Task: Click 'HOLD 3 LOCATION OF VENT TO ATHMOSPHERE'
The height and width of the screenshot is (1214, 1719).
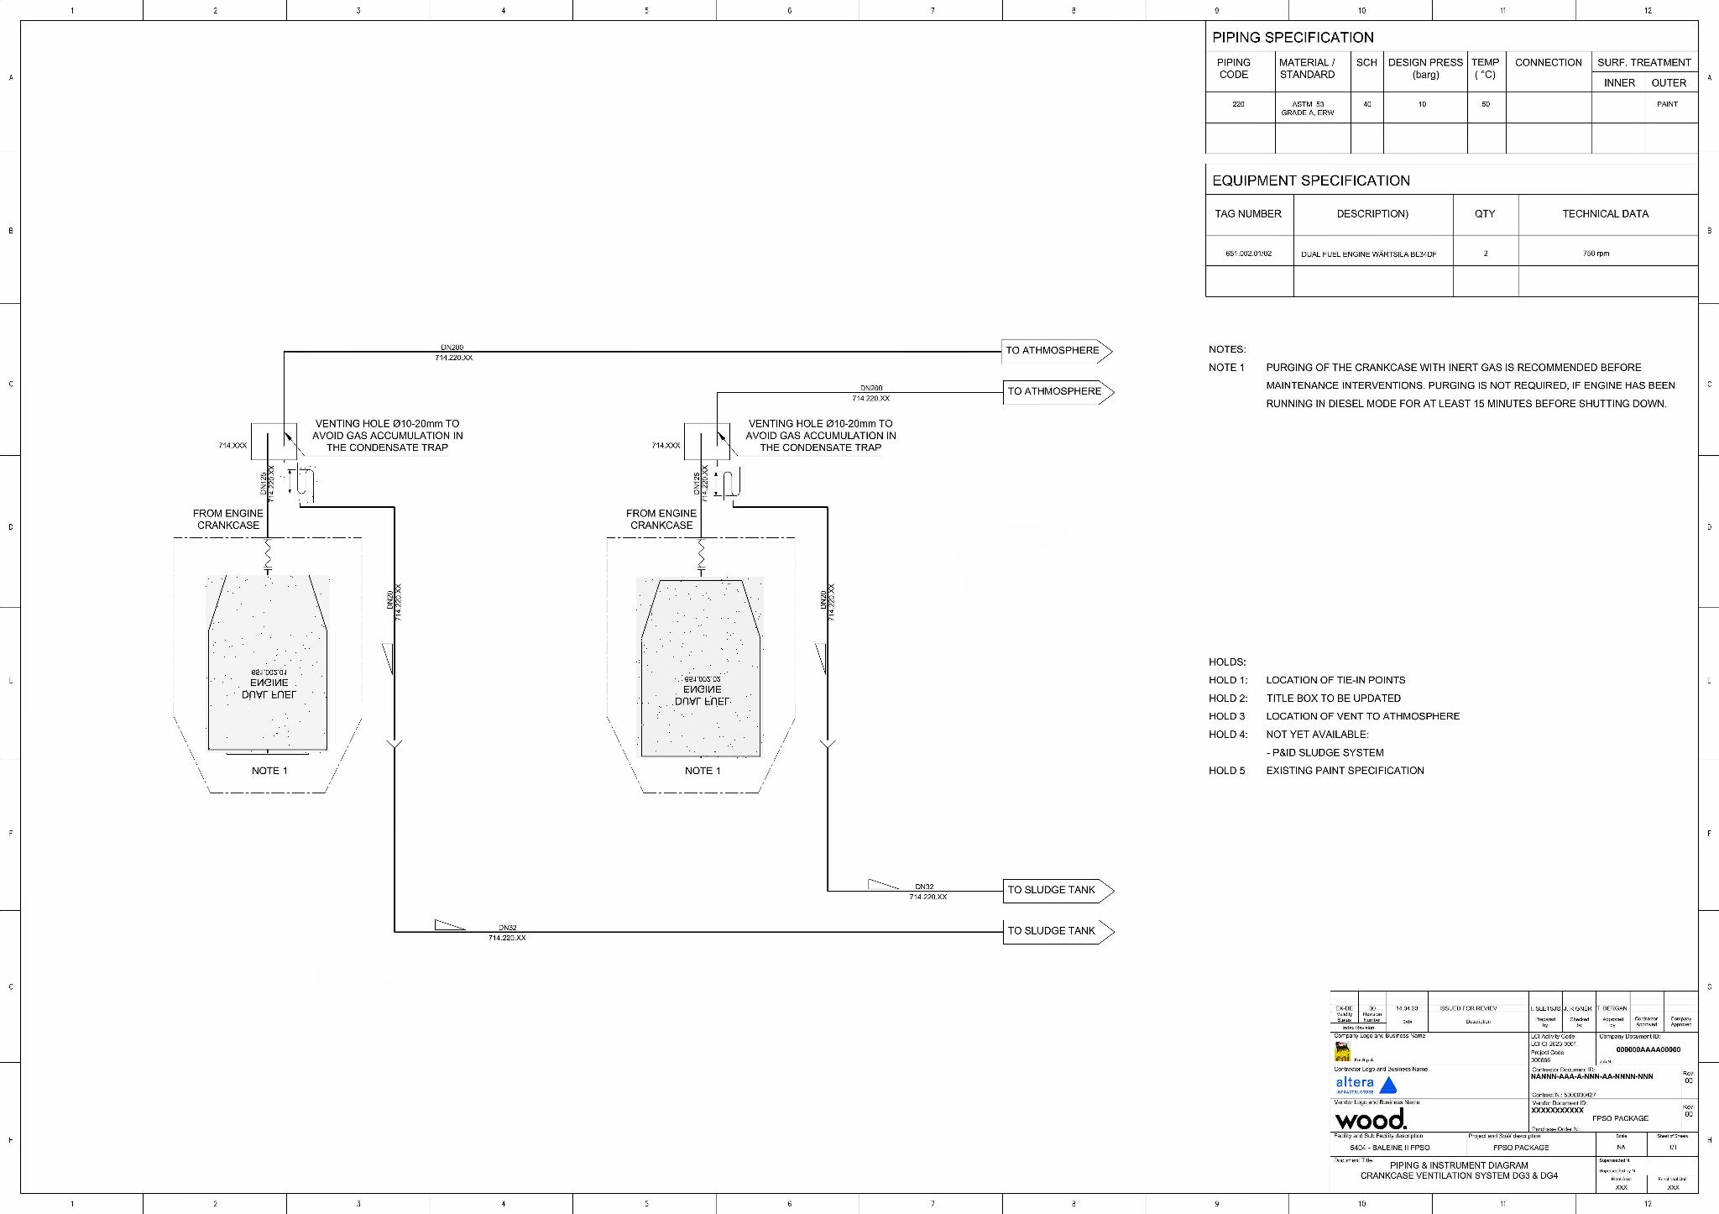Action: (1334, 716)
